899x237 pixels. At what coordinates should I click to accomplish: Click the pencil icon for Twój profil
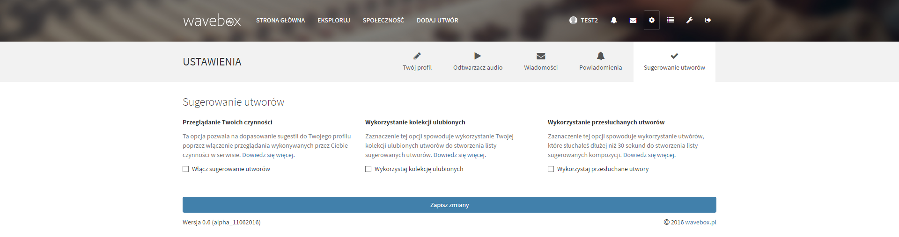(x=417, y=56)
